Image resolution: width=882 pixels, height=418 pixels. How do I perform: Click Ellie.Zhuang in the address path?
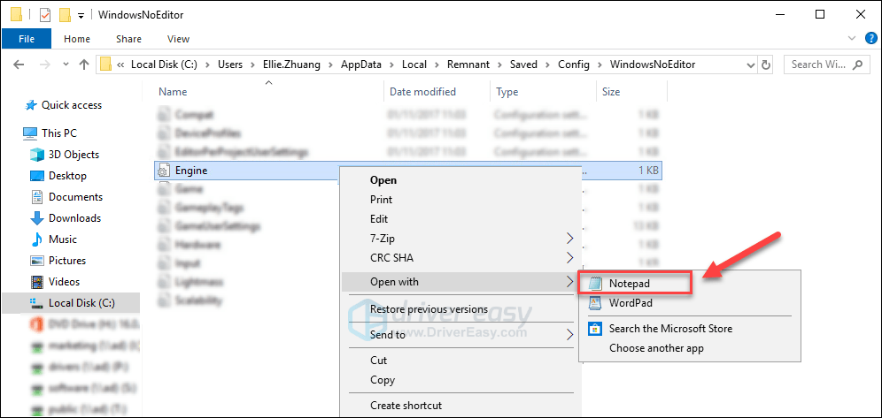click(291, 65)
